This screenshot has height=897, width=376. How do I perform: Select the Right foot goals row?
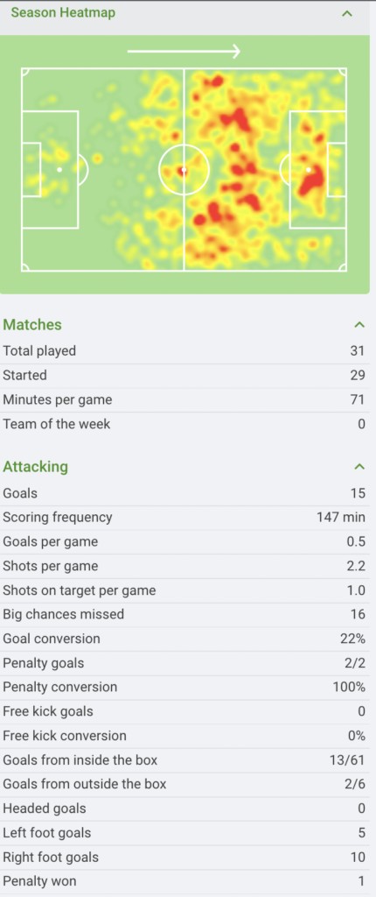click(x=184, y=858)
